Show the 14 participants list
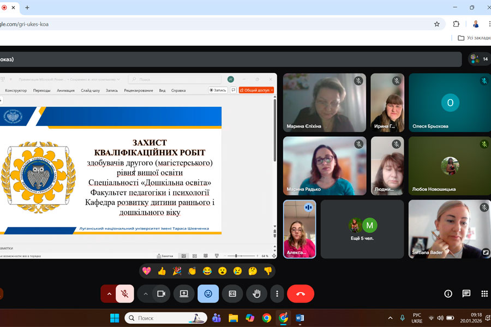491x327 pixels. click(479, 59)
